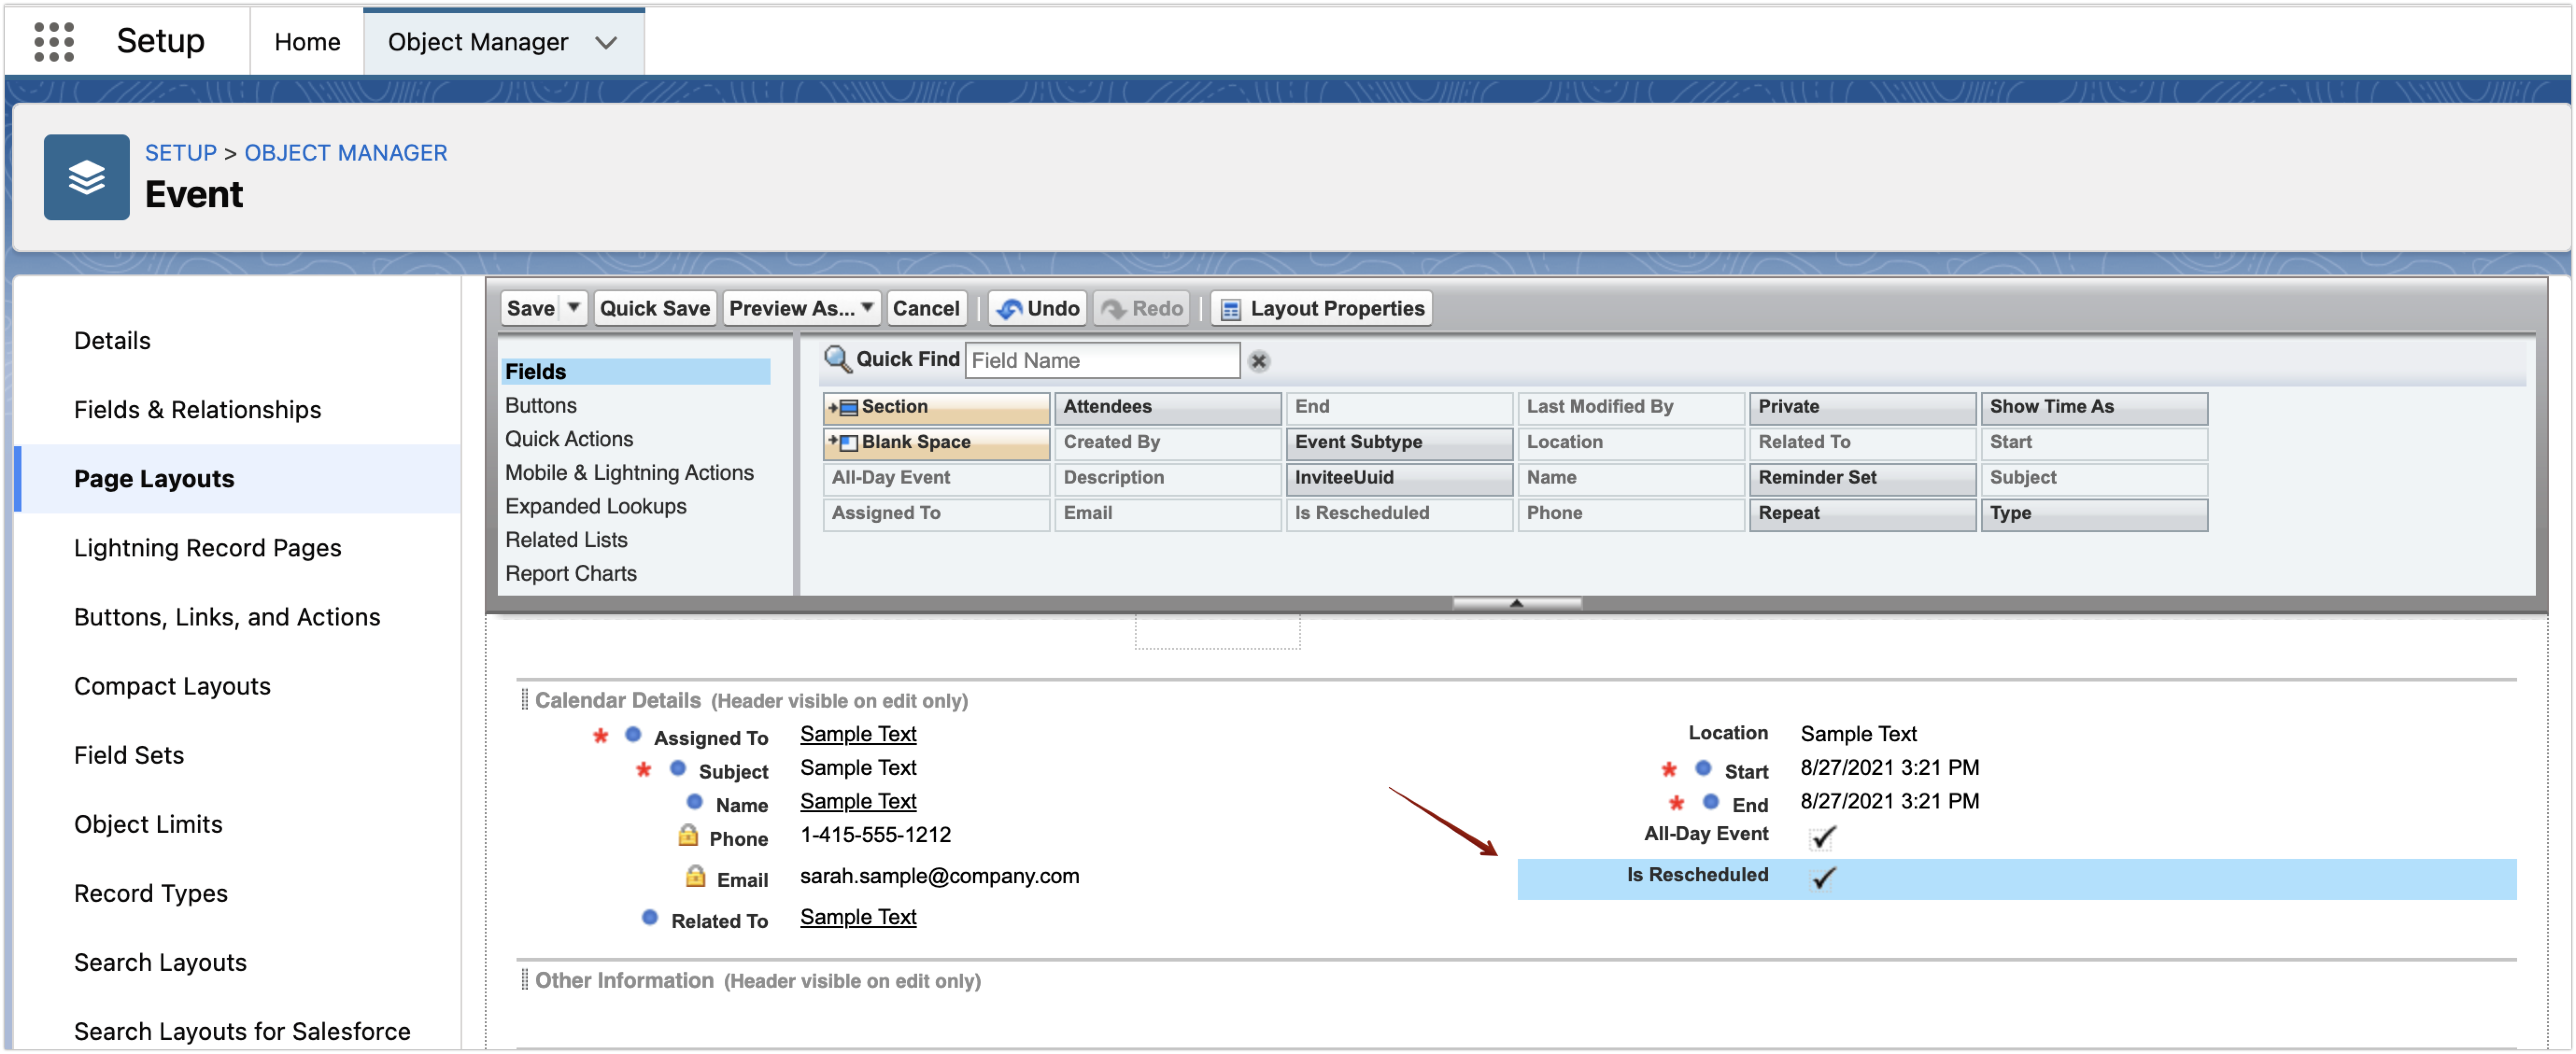This screenshot has height=1054, width=2576.
Task: Click the Undo arrow icon
Action: point(1009,309)
